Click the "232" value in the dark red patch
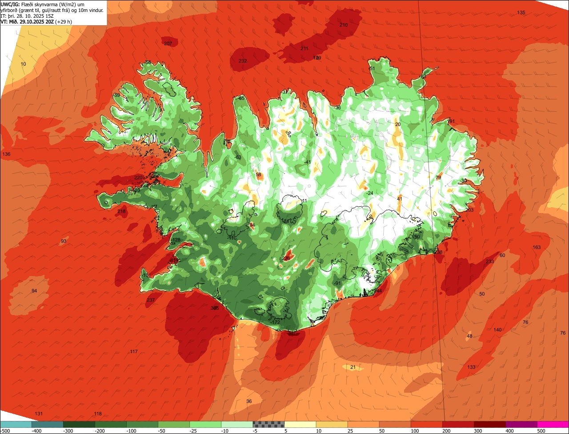 pyautogui.click(x=243, y=61)
